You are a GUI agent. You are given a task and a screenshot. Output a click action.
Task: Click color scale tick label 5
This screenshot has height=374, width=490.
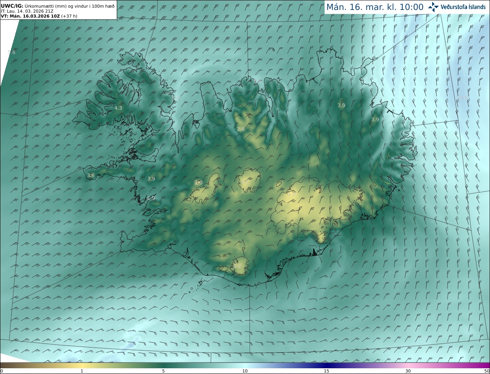(x=163, y=371)
